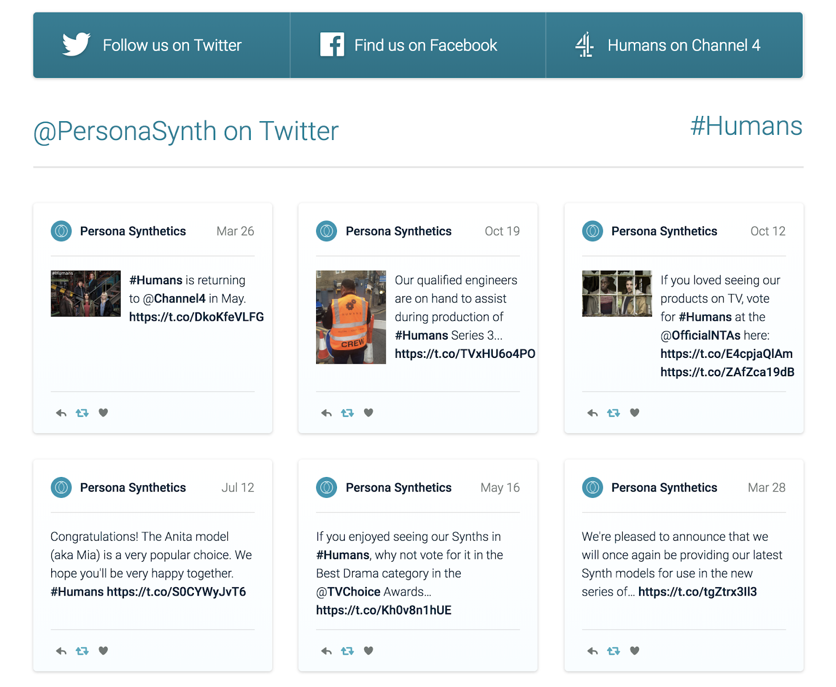Image resolution: width=836 pixels, height=687 pixels.
Task: Open the #Humans hashtag heading link
Action: tap(746, 126)
